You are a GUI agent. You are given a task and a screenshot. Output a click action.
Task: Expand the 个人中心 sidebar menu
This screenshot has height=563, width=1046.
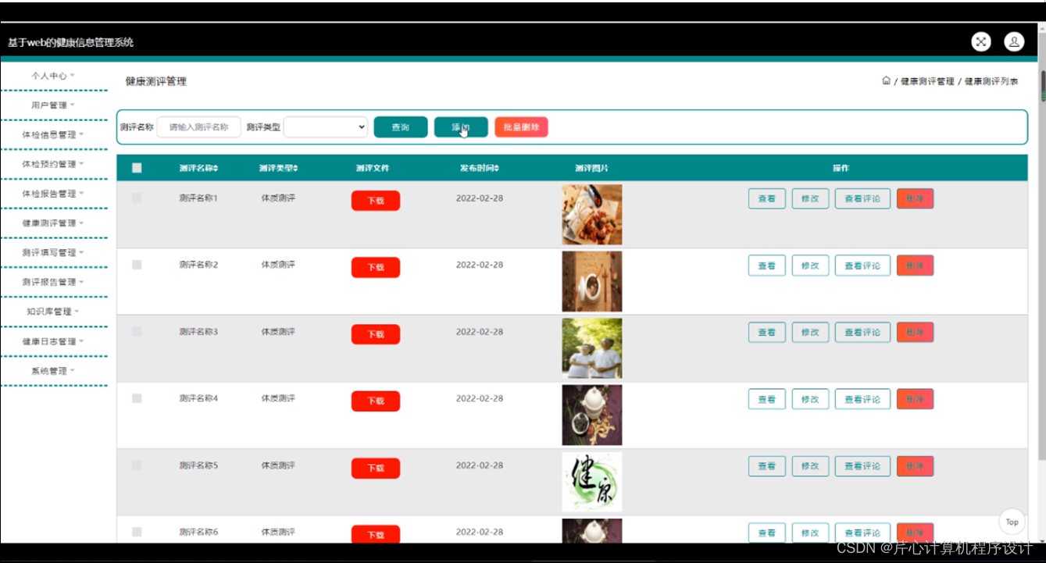(53, 76)
